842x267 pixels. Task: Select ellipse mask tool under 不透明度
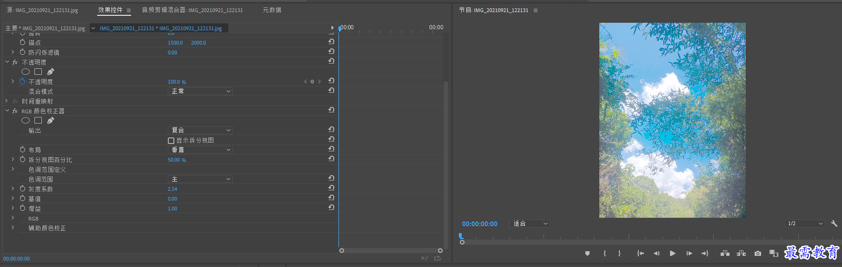26,72
